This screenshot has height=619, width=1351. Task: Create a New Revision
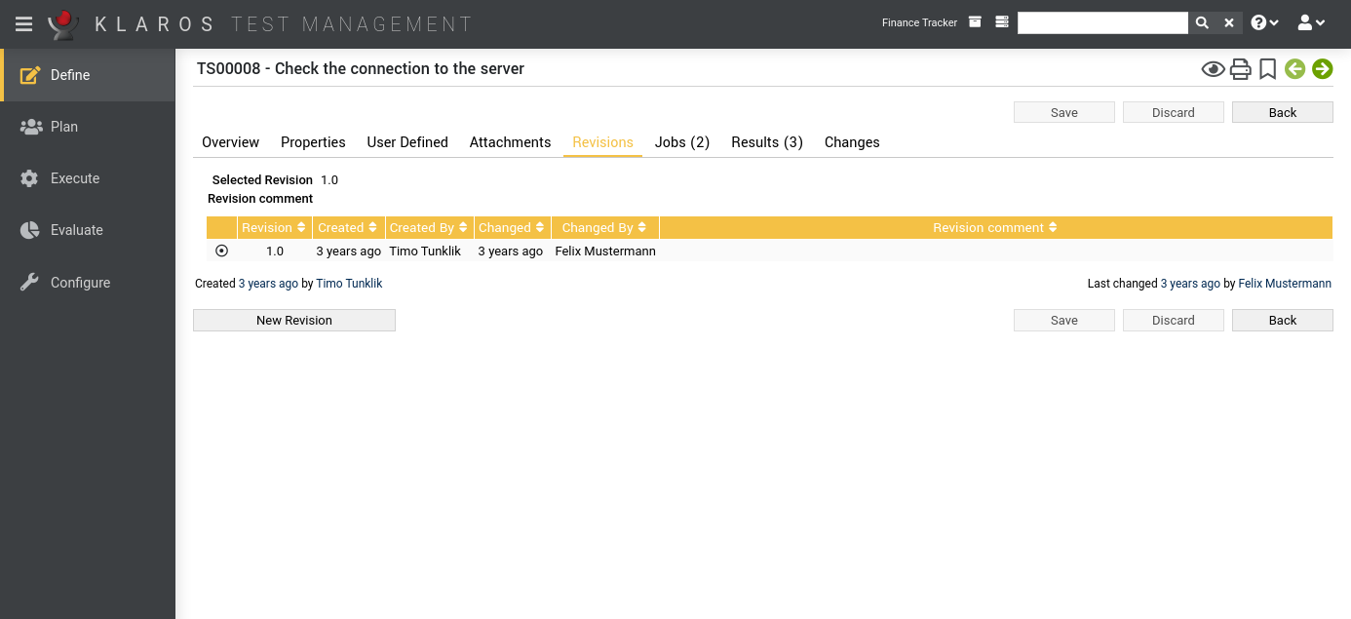293,320
